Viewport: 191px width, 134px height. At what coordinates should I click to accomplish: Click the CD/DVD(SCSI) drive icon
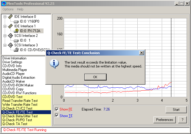click(16, 50)
